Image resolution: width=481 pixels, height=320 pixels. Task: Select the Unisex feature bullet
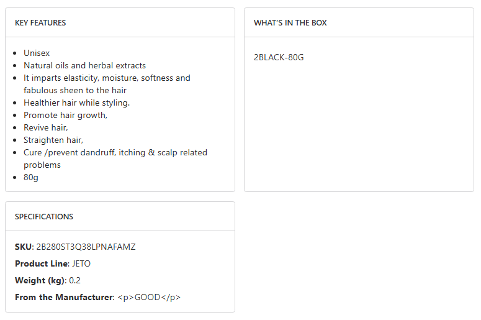pyautogui.click(x=37, y=53)
